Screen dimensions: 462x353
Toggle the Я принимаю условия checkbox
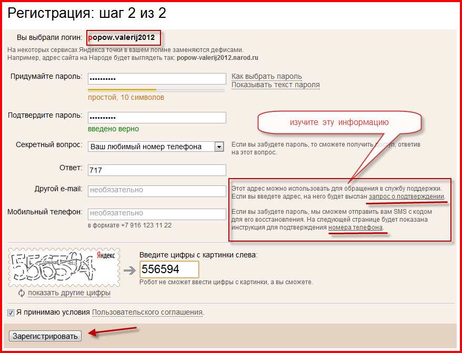click(11, 313)
